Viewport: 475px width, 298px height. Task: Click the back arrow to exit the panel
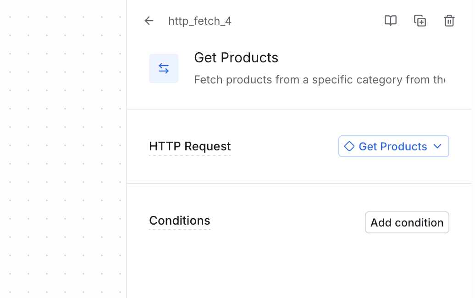pyautogui.click(x=149, y=21)
